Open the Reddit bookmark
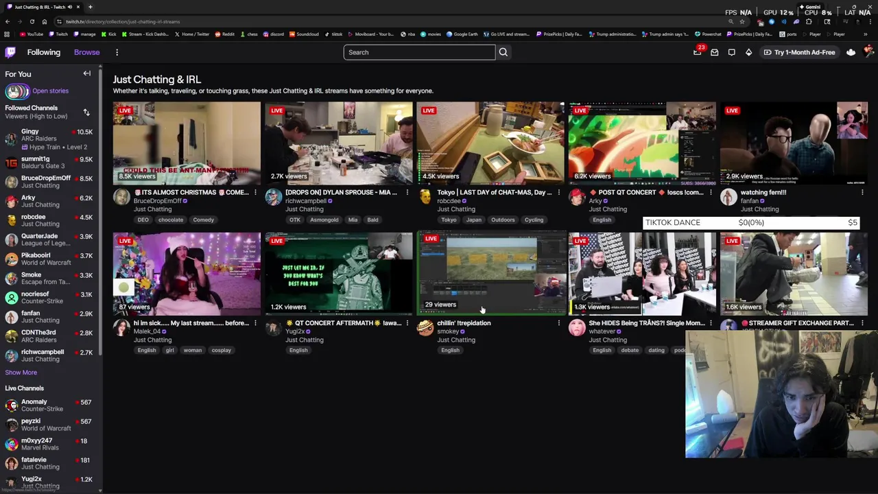 (225, 34)
